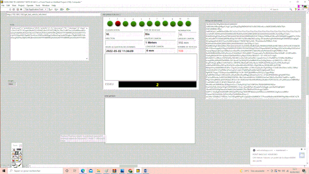Click the VI connector pane icon

click(300, 8)
